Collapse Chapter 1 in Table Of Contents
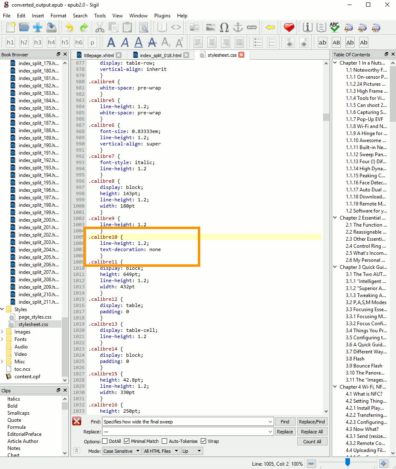The height and width of the screenshot is (469, 396). tap(335, 63)
